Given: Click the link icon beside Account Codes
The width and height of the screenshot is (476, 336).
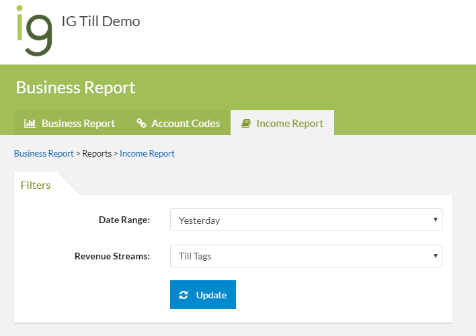Looking at the screenshot, I should click(141, 124).
